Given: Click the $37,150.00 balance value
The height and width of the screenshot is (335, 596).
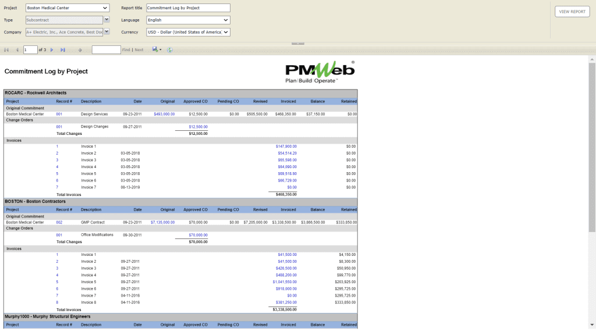Looking at the screenshot, I should click(x=315, y=114).
